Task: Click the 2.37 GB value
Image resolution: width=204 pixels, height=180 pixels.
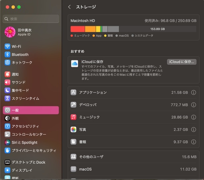Action: [x=181, y=130]
